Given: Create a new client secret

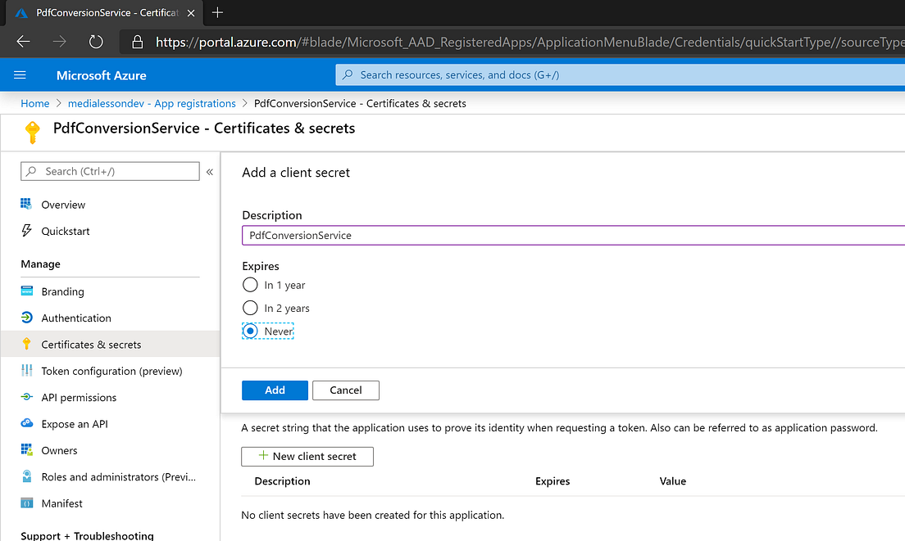Looking at the screenshot, I should [x=307, y=456].
